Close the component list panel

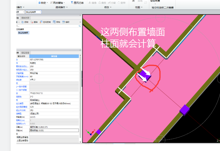click(80, 16)
